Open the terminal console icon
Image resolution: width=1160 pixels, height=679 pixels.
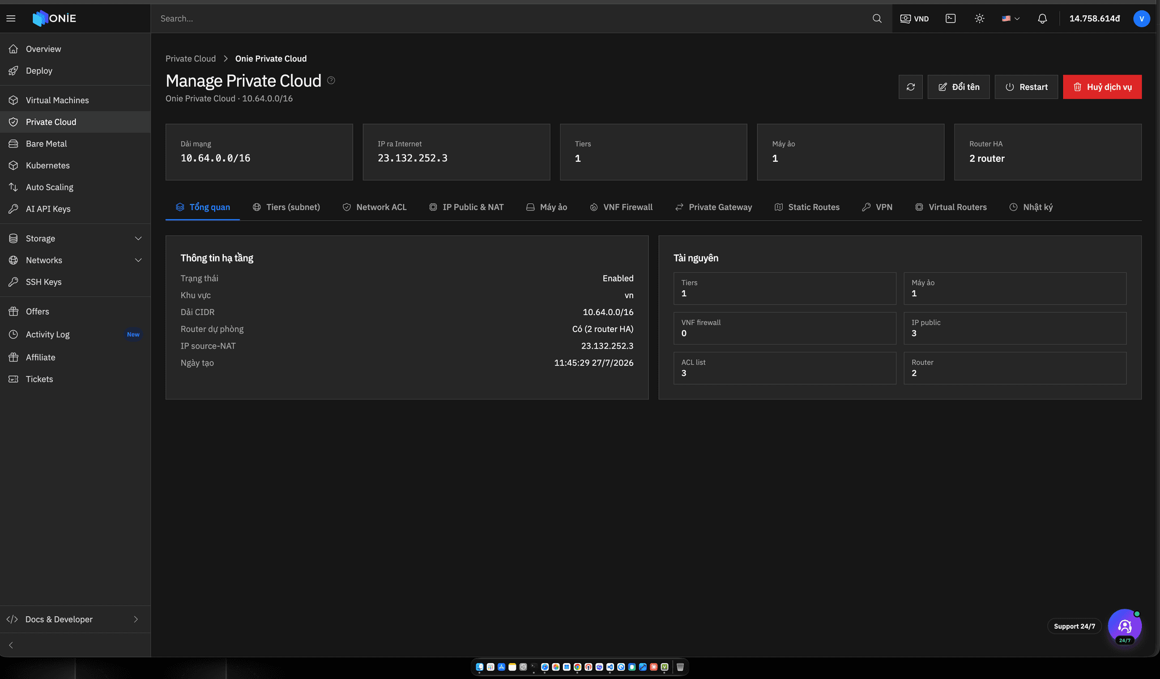(x=950, y=19)
